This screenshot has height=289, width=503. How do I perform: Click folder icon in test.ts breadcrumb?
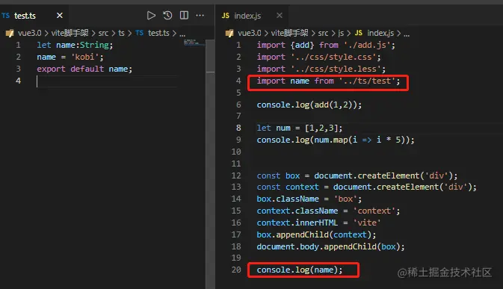[x=10, y=33]
